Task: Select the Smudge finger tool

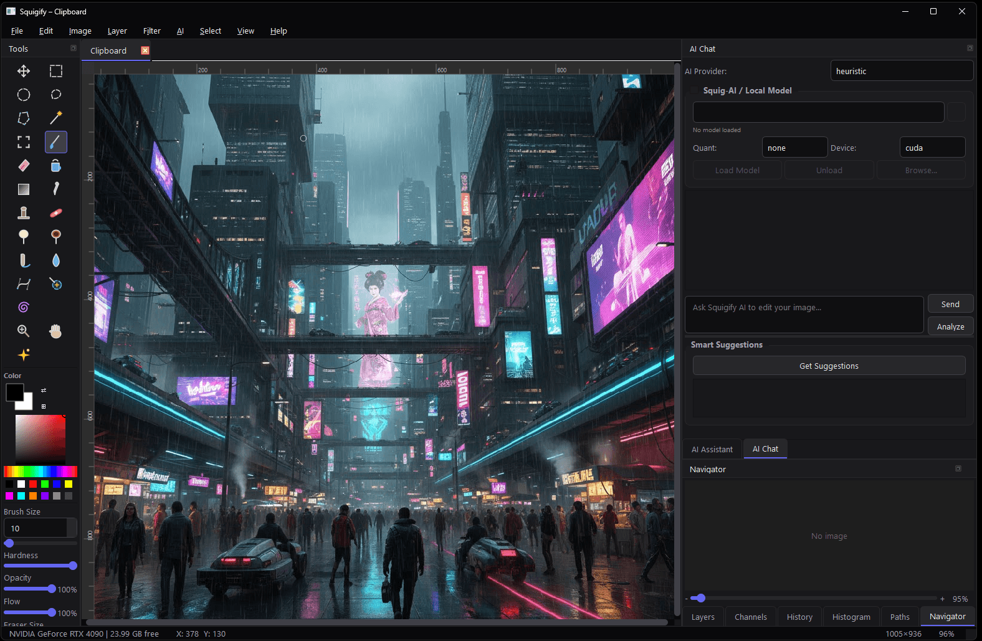Action: 24,260
